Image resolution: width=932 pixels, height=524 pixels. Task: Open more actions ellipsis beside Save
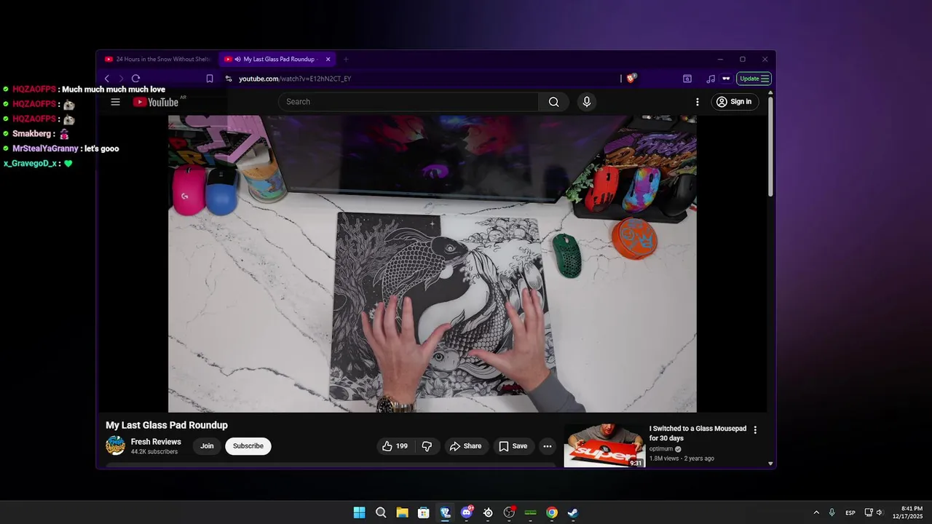click(x=548, y=446)
